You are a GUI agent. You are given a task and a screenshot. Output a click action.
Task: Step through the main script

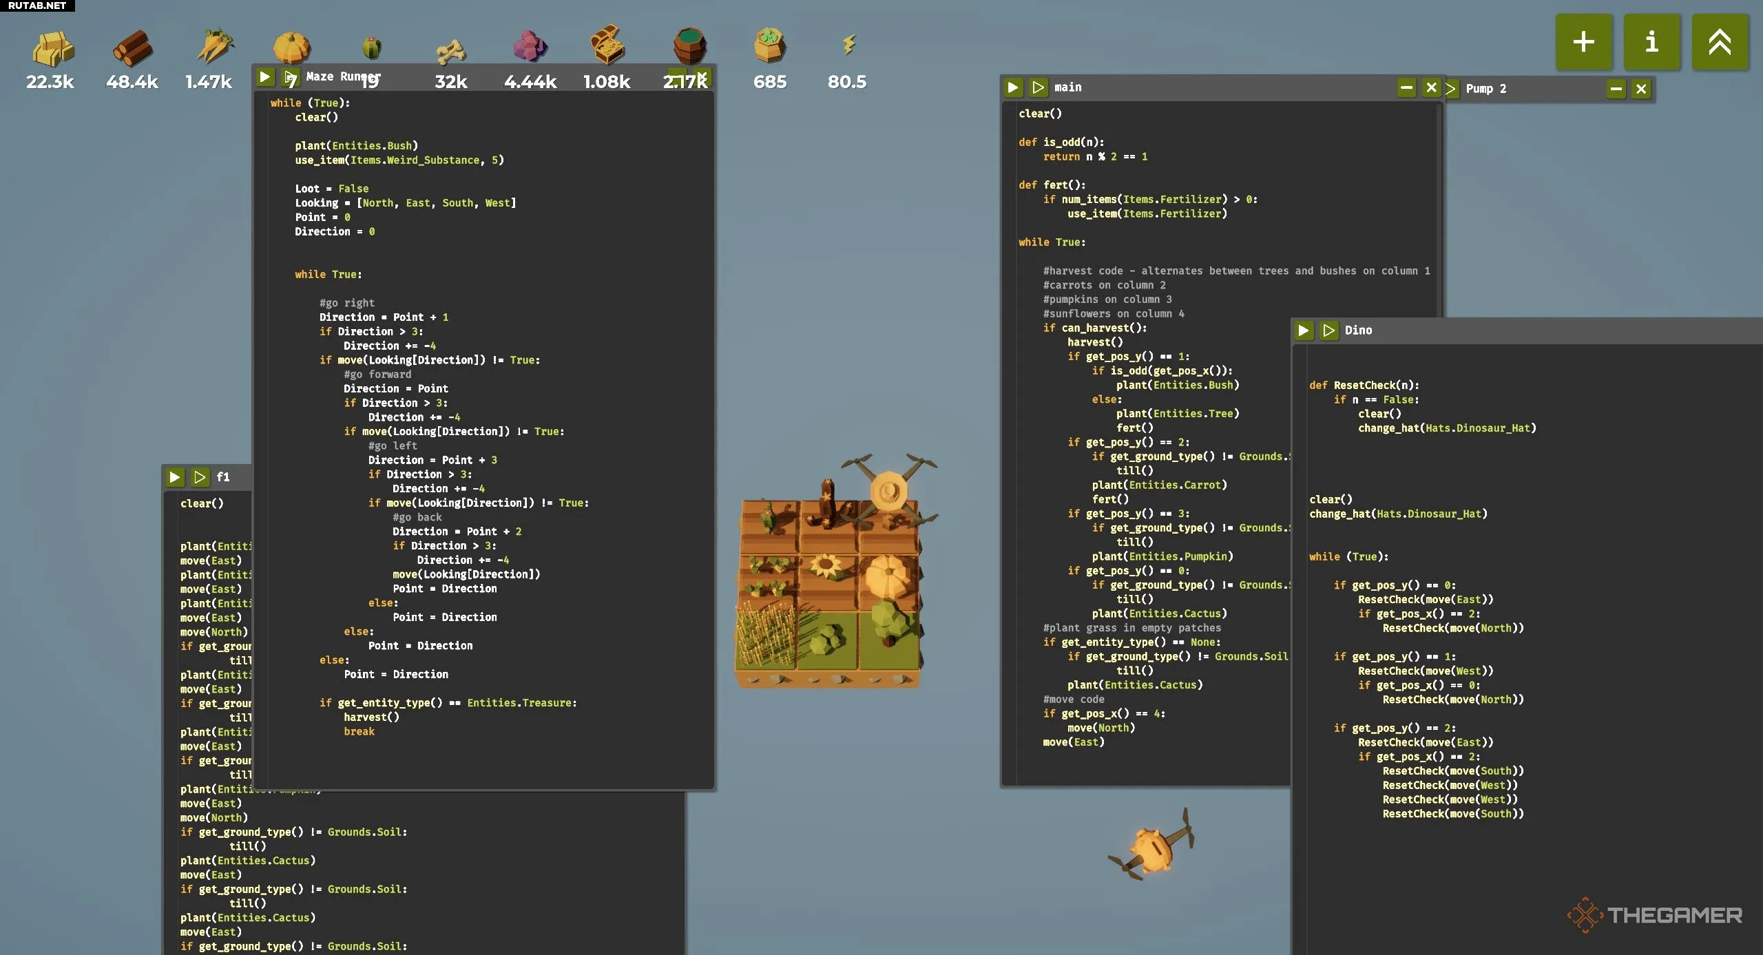point(1038,87)
